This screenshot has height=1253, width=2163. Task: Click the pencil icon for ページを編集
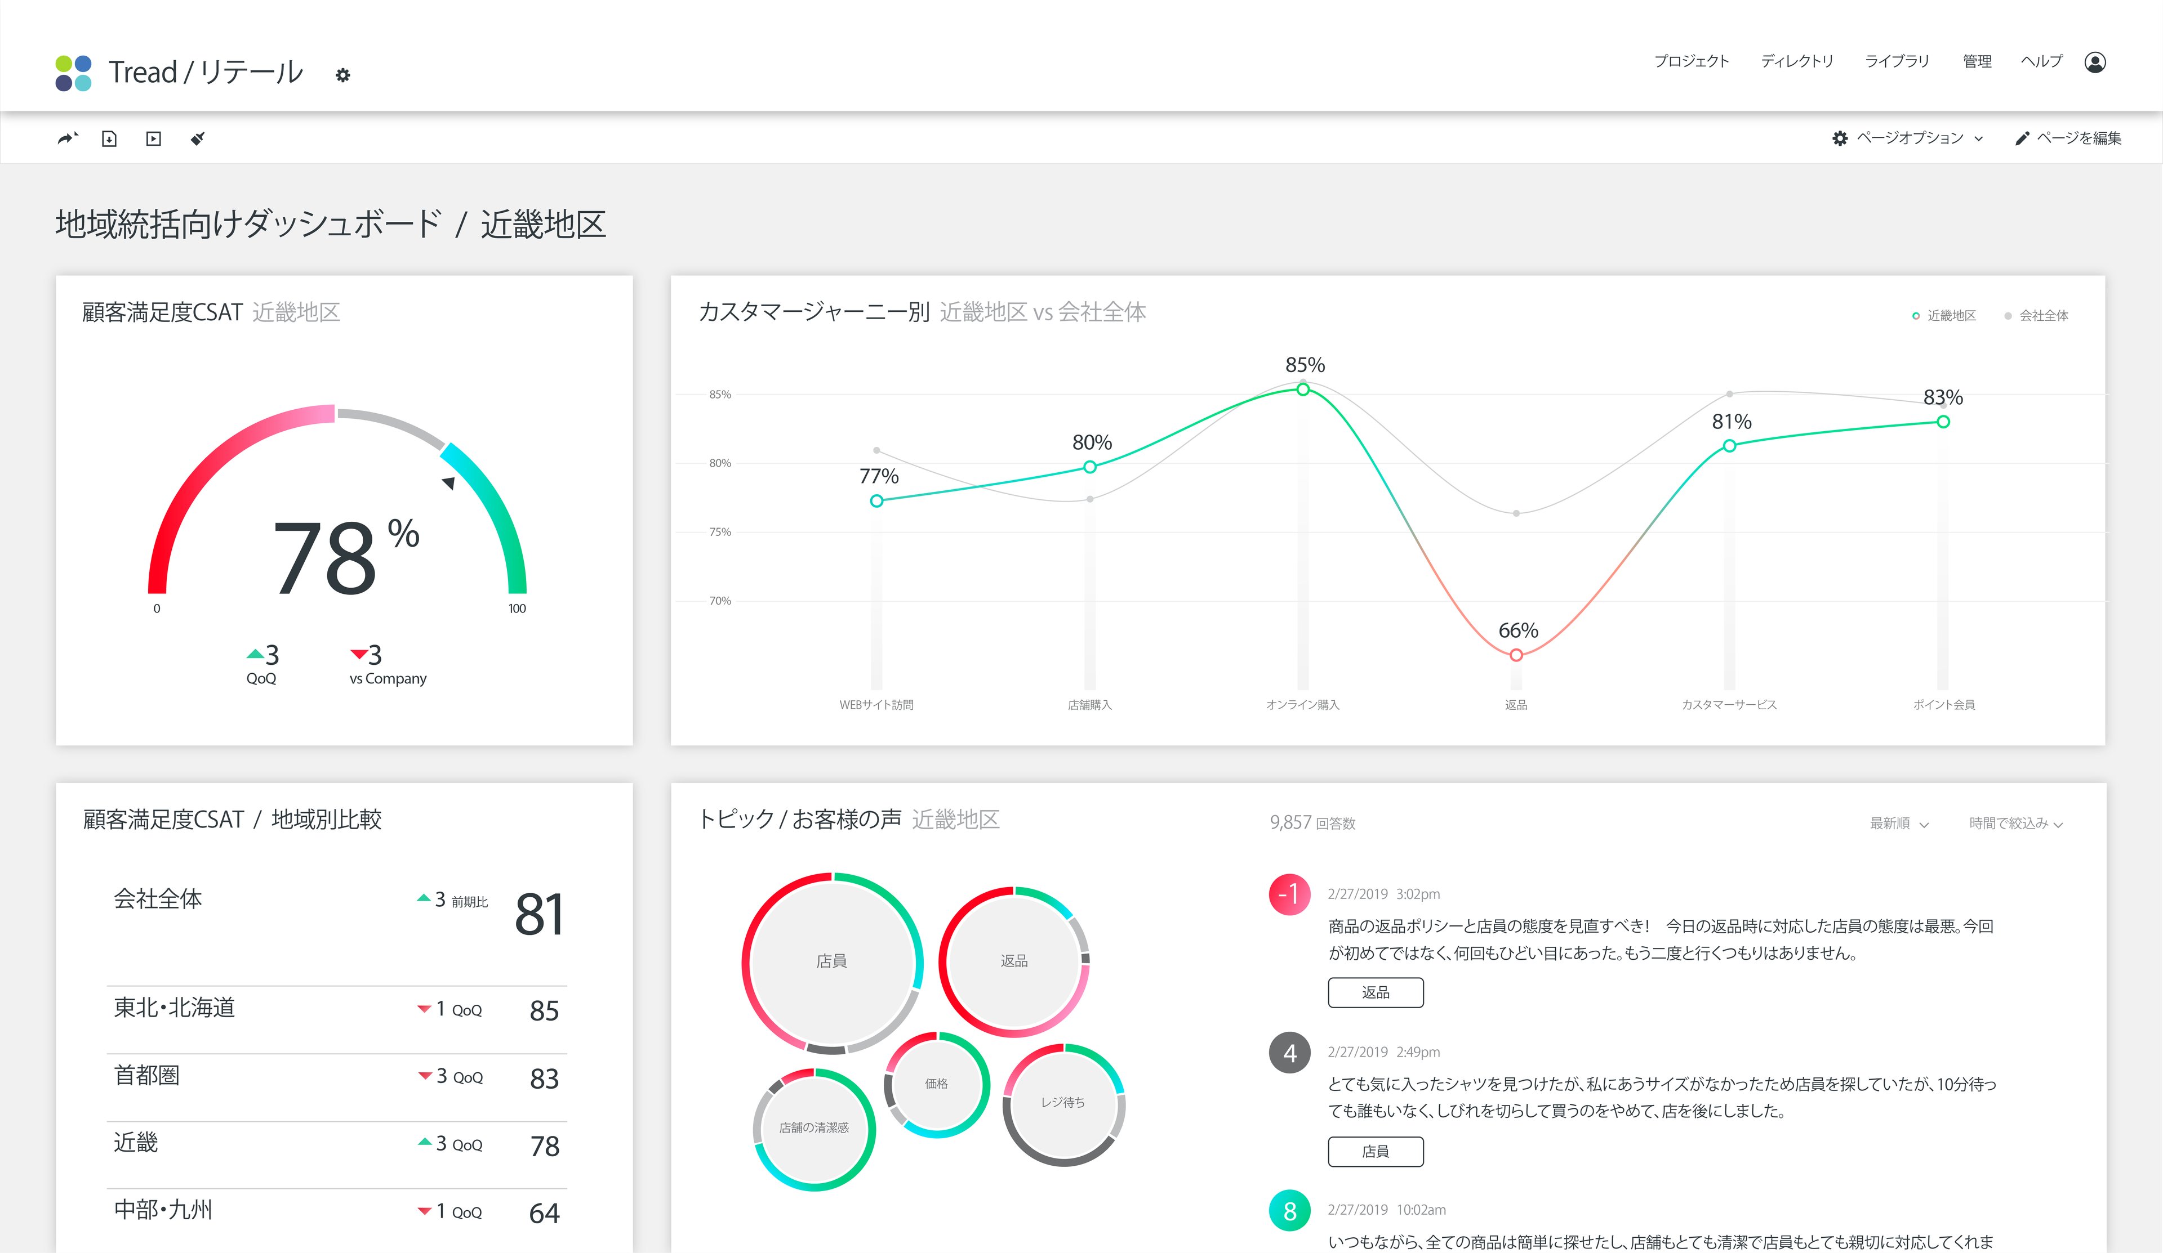point(2022,138)
